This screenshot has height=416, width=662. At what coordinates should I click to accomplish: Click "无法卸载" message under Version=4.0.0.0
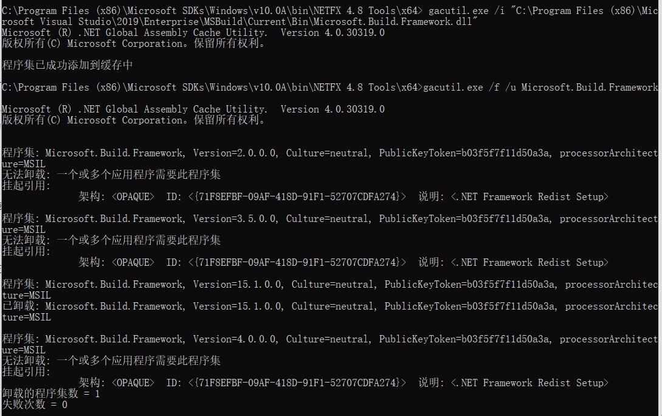[111, 361]
